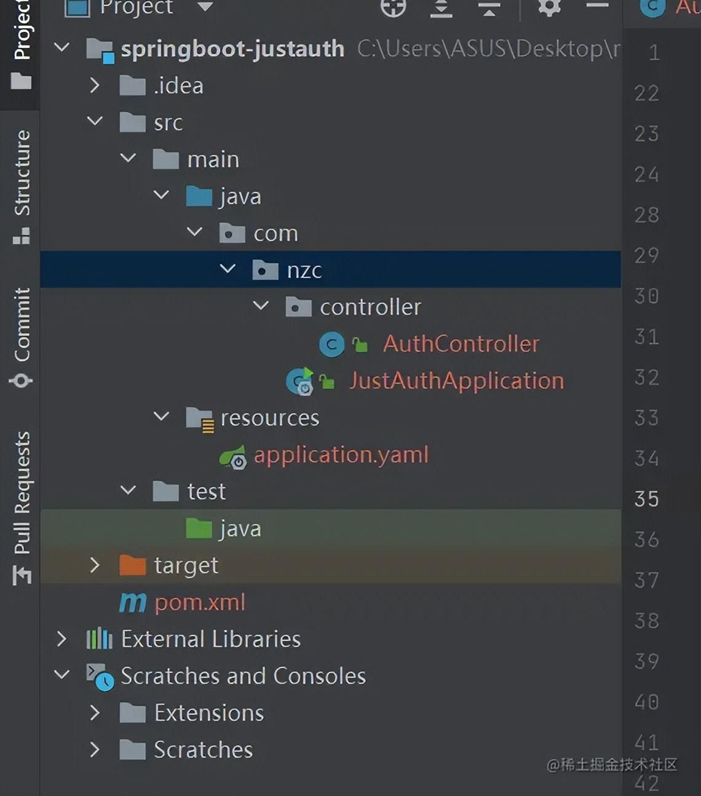Click line number 35 in the gutter
Screen dimensions: 701x796
coord(646,499)
